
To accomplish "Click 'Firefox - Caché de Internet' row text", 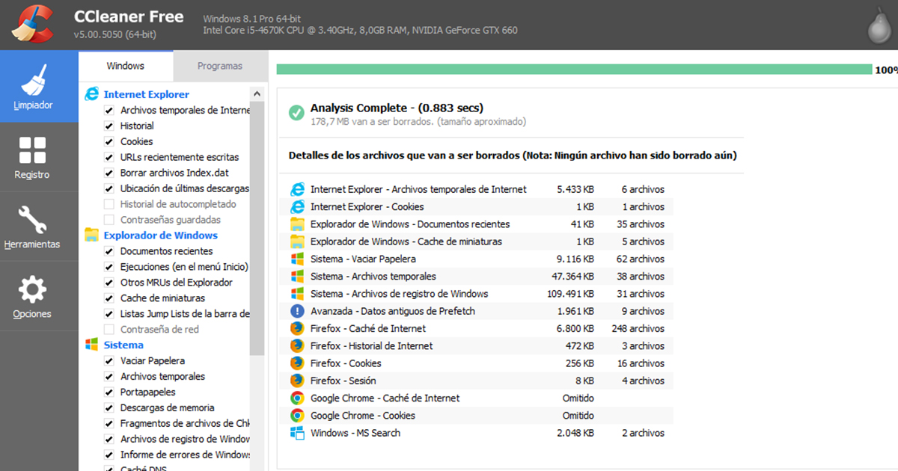I will click(x=368, y=328).
